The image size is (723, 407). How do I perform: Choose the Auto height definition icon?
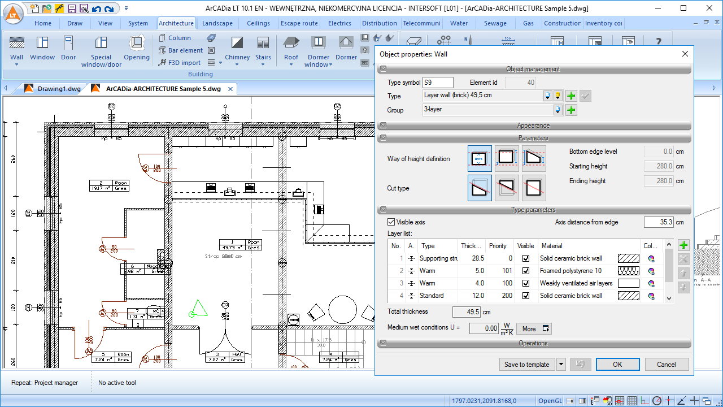pos(480,159)
